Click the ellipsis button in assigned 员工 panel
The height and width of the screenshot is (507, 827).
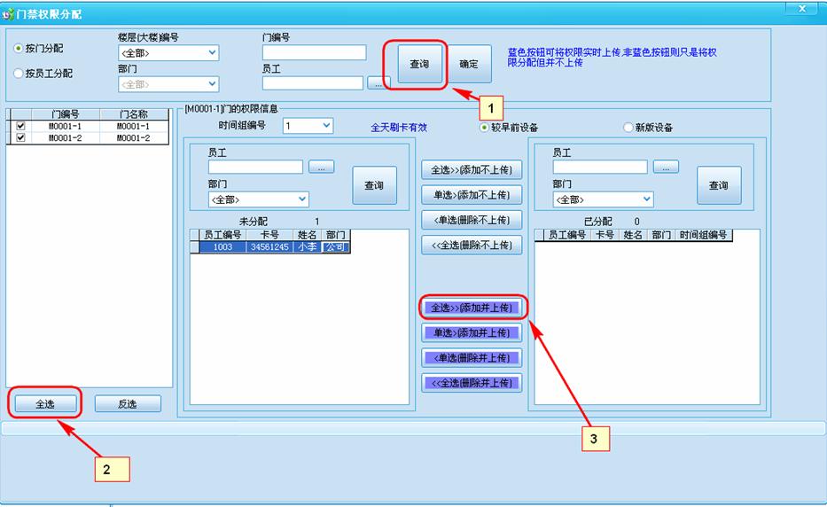(x=666, y=167)
